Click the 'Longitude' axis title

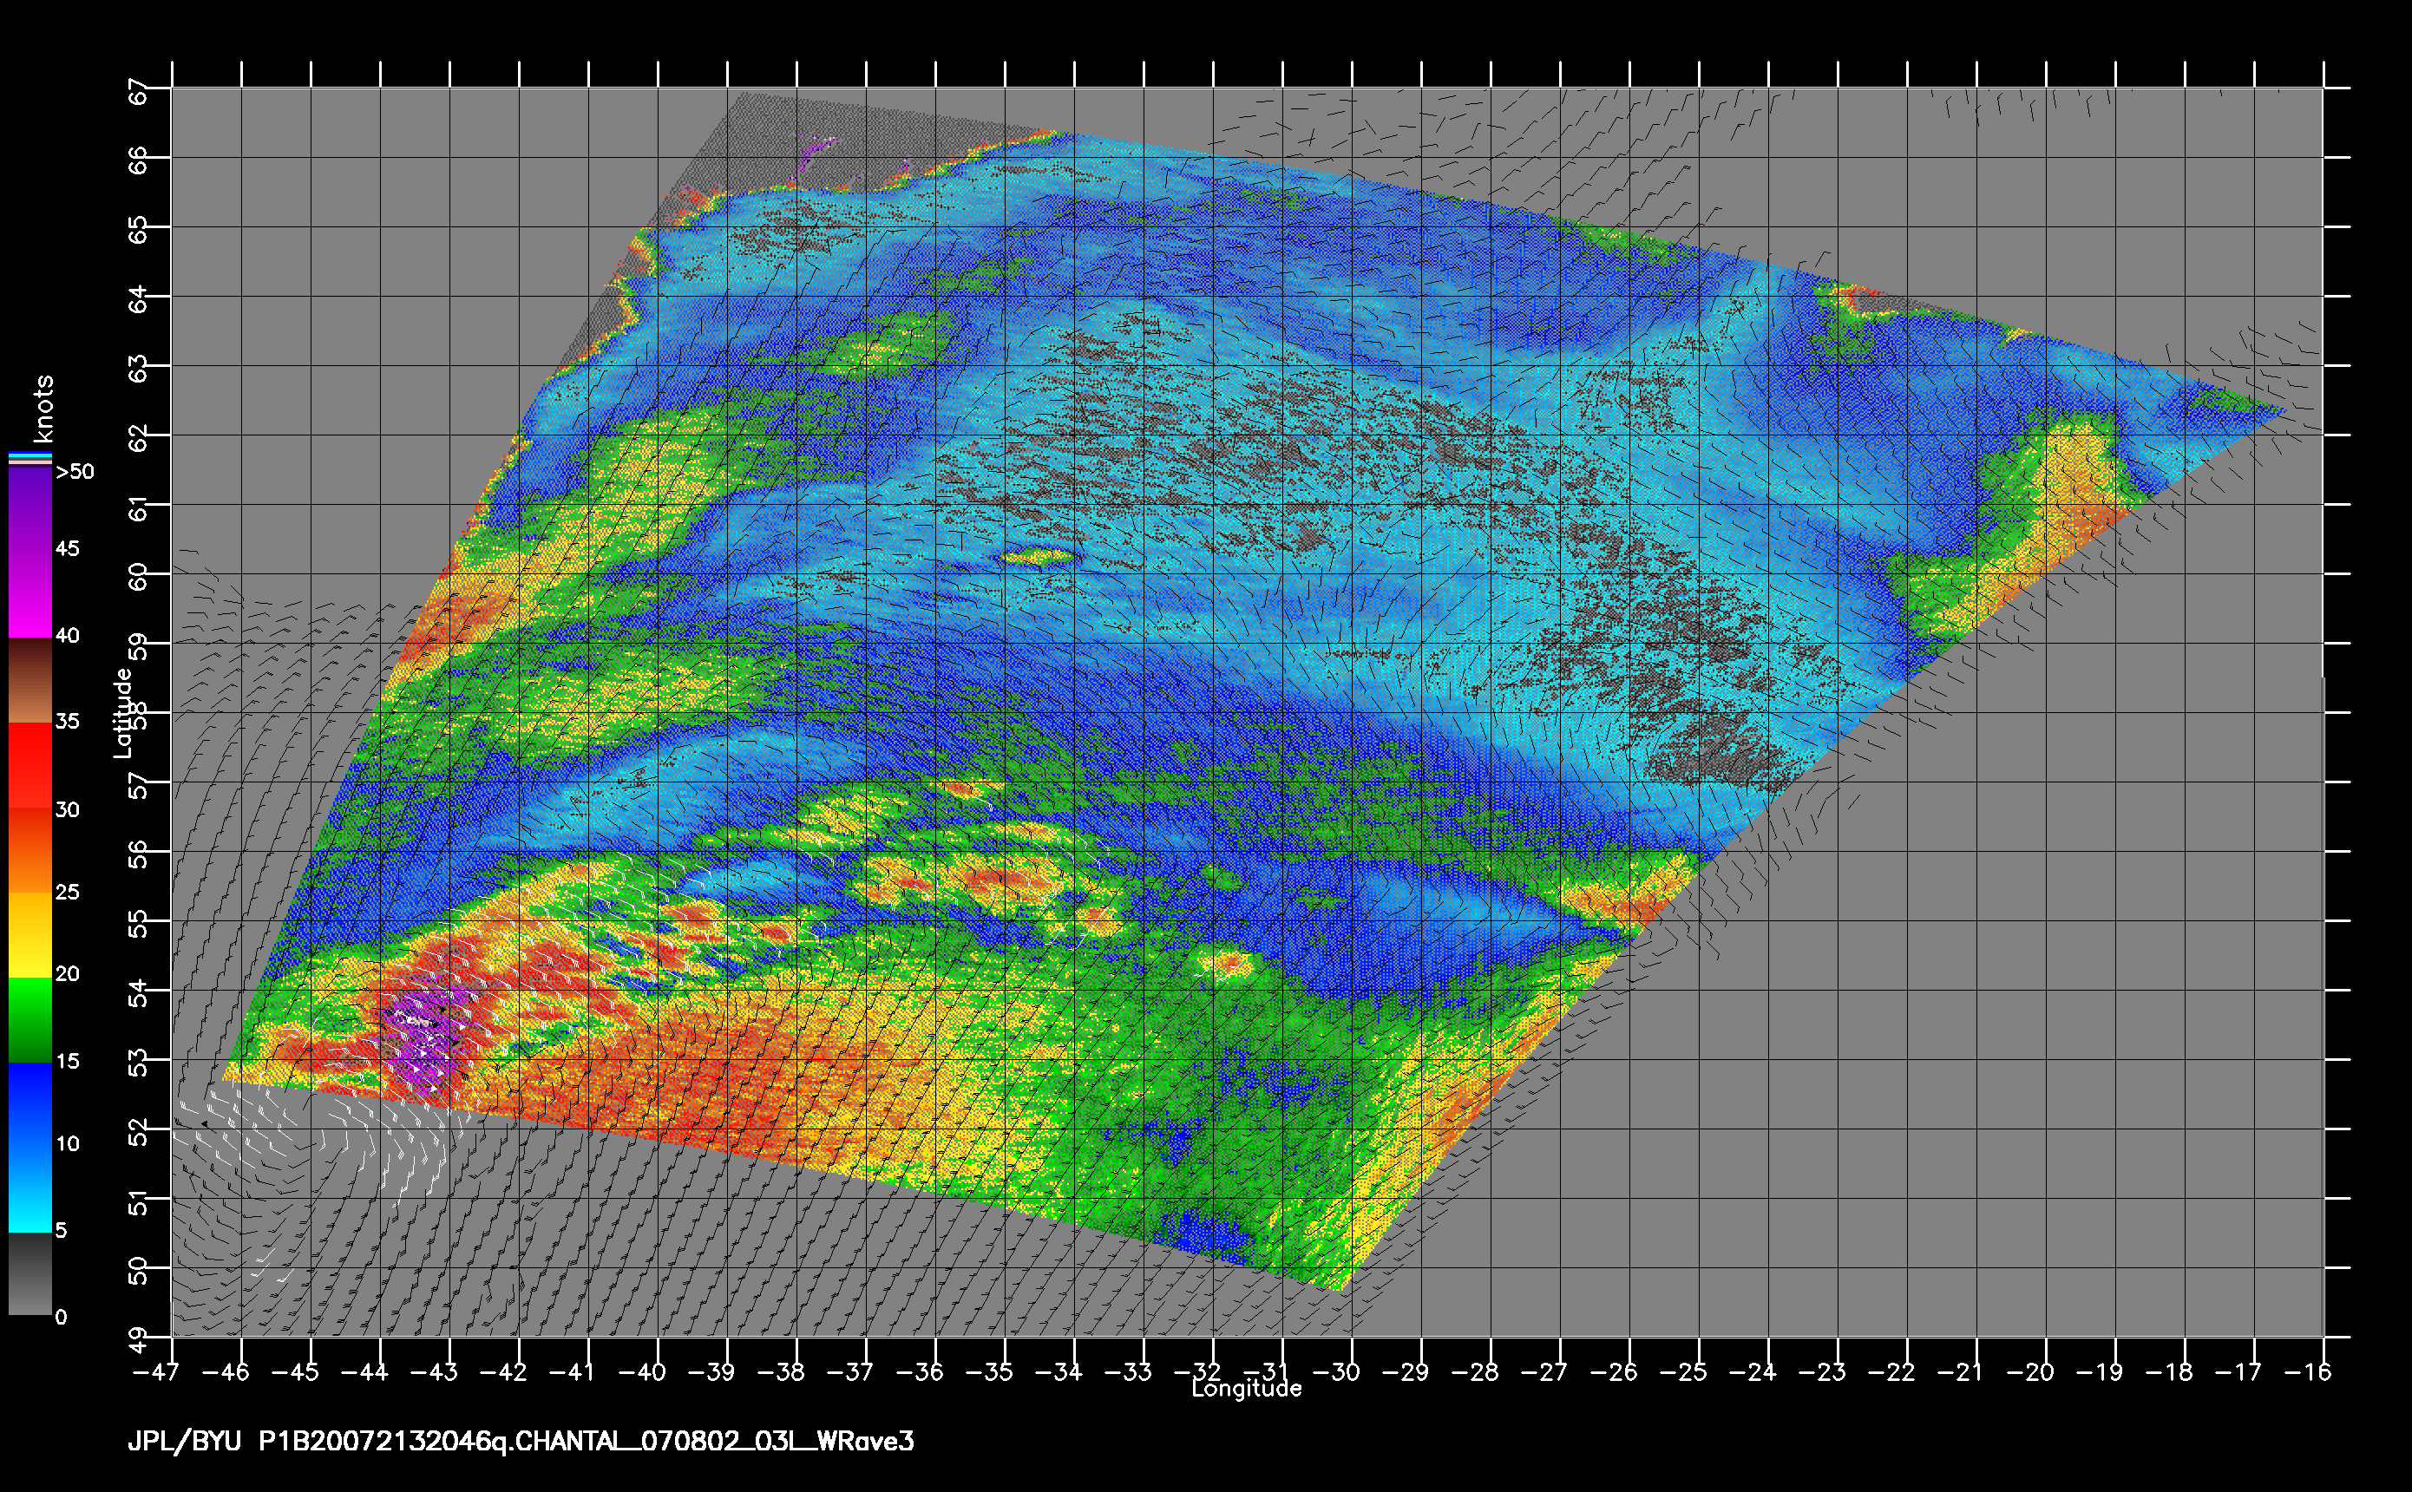(x=1247, y=1390)
